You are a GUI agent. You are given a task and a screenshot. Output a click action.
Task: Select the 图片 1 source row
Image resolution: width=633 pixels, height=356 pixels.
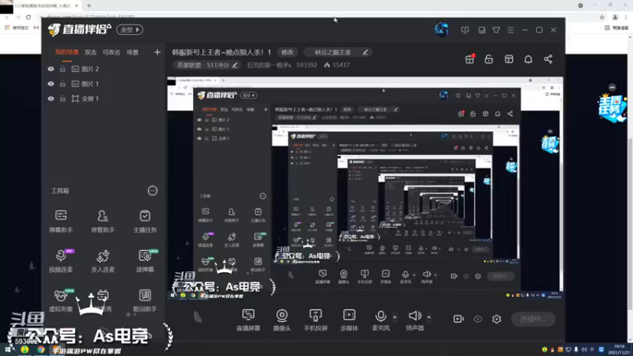(x=104, y=84)
